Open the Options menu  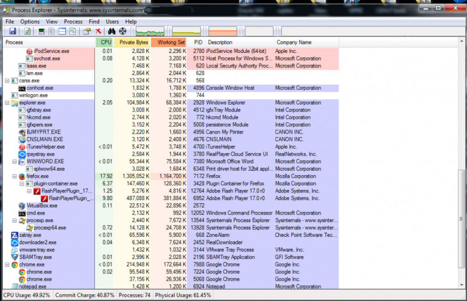coord(30,21)
